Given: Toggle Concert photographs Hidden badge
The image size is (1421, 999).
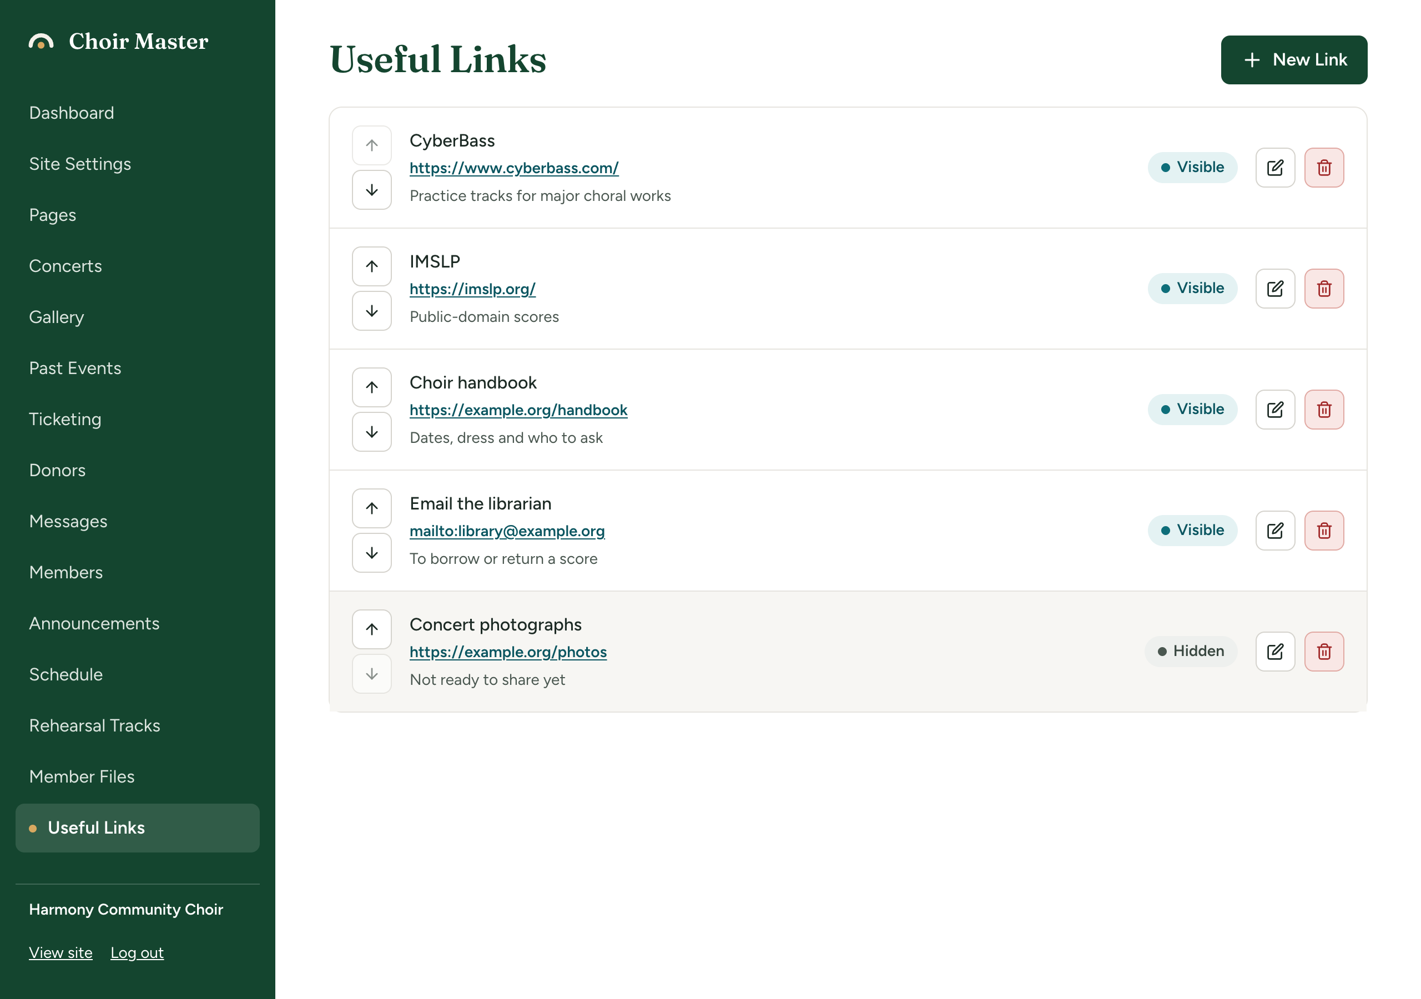Looking at the screenshot, I should [x=1191, y=651].
